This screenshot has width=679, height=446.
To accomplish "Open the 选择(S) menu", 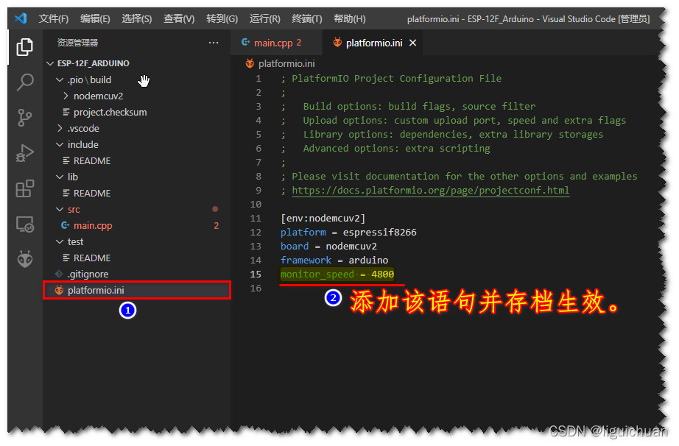I will [136, 18].
